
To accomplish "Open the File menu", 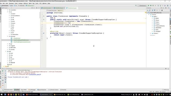I will (1, 3).
